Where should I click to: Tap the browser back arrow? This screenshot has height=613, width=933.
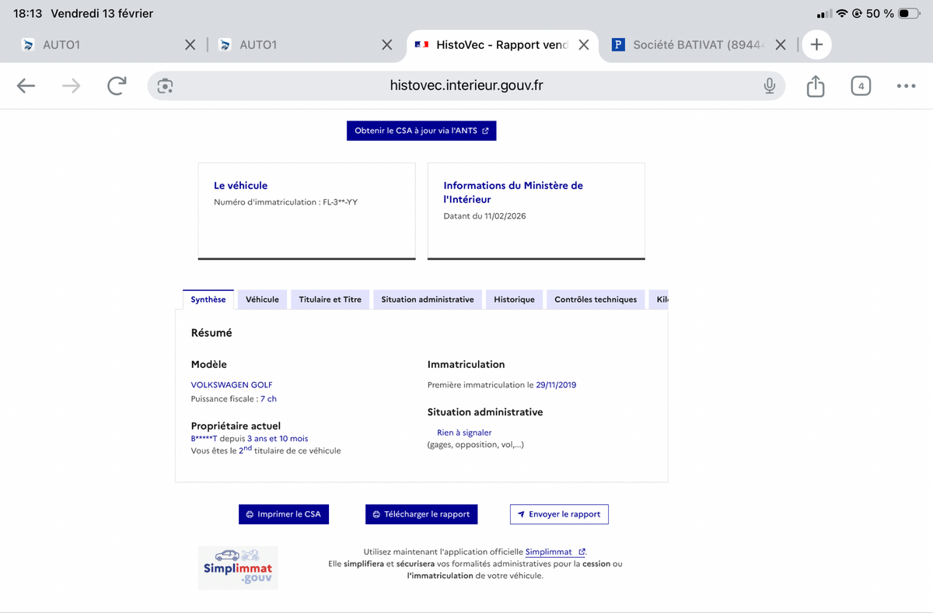point(26,86)
